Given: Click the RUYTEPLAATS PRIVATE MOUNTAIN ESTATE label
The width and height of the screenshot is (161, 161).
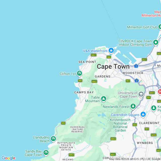Looking at the screenshot, I should (66, 146).
